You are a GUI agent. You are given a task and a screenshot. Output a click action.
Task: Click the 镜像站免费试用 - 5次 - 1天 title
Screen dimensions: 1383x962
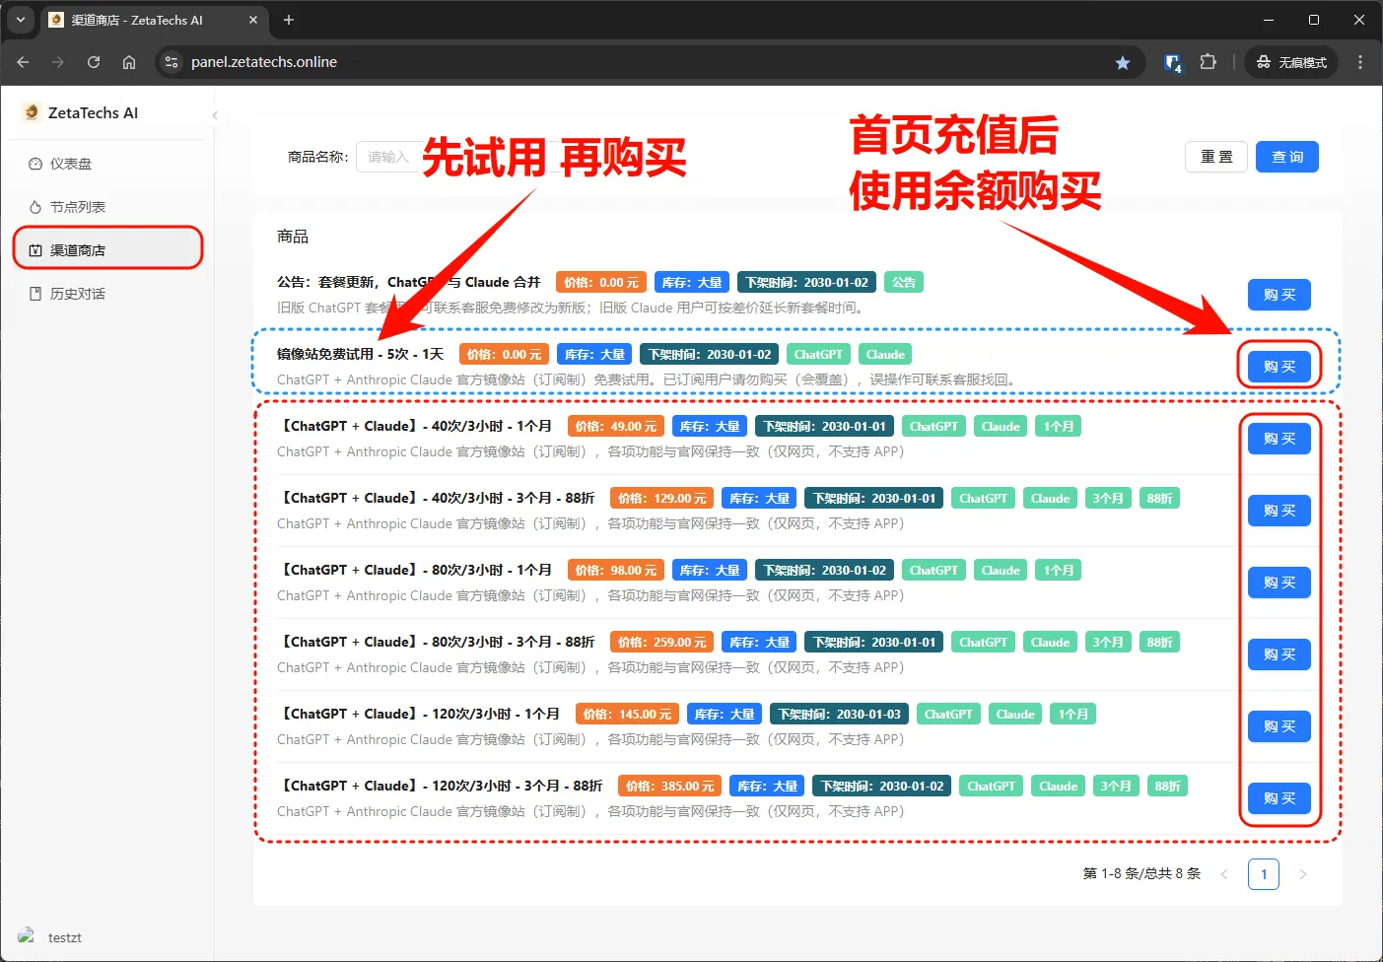(x=361, y=354)
